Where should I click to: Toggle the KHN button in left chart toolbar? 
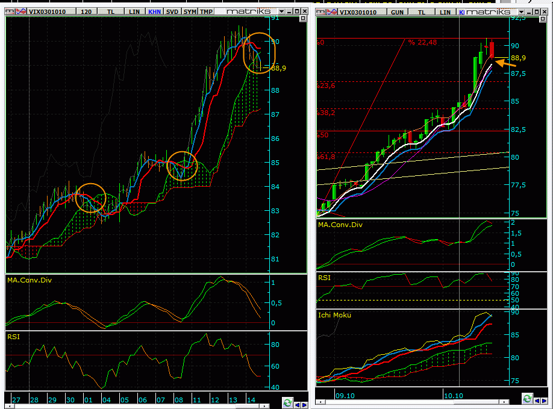[155, 11]
